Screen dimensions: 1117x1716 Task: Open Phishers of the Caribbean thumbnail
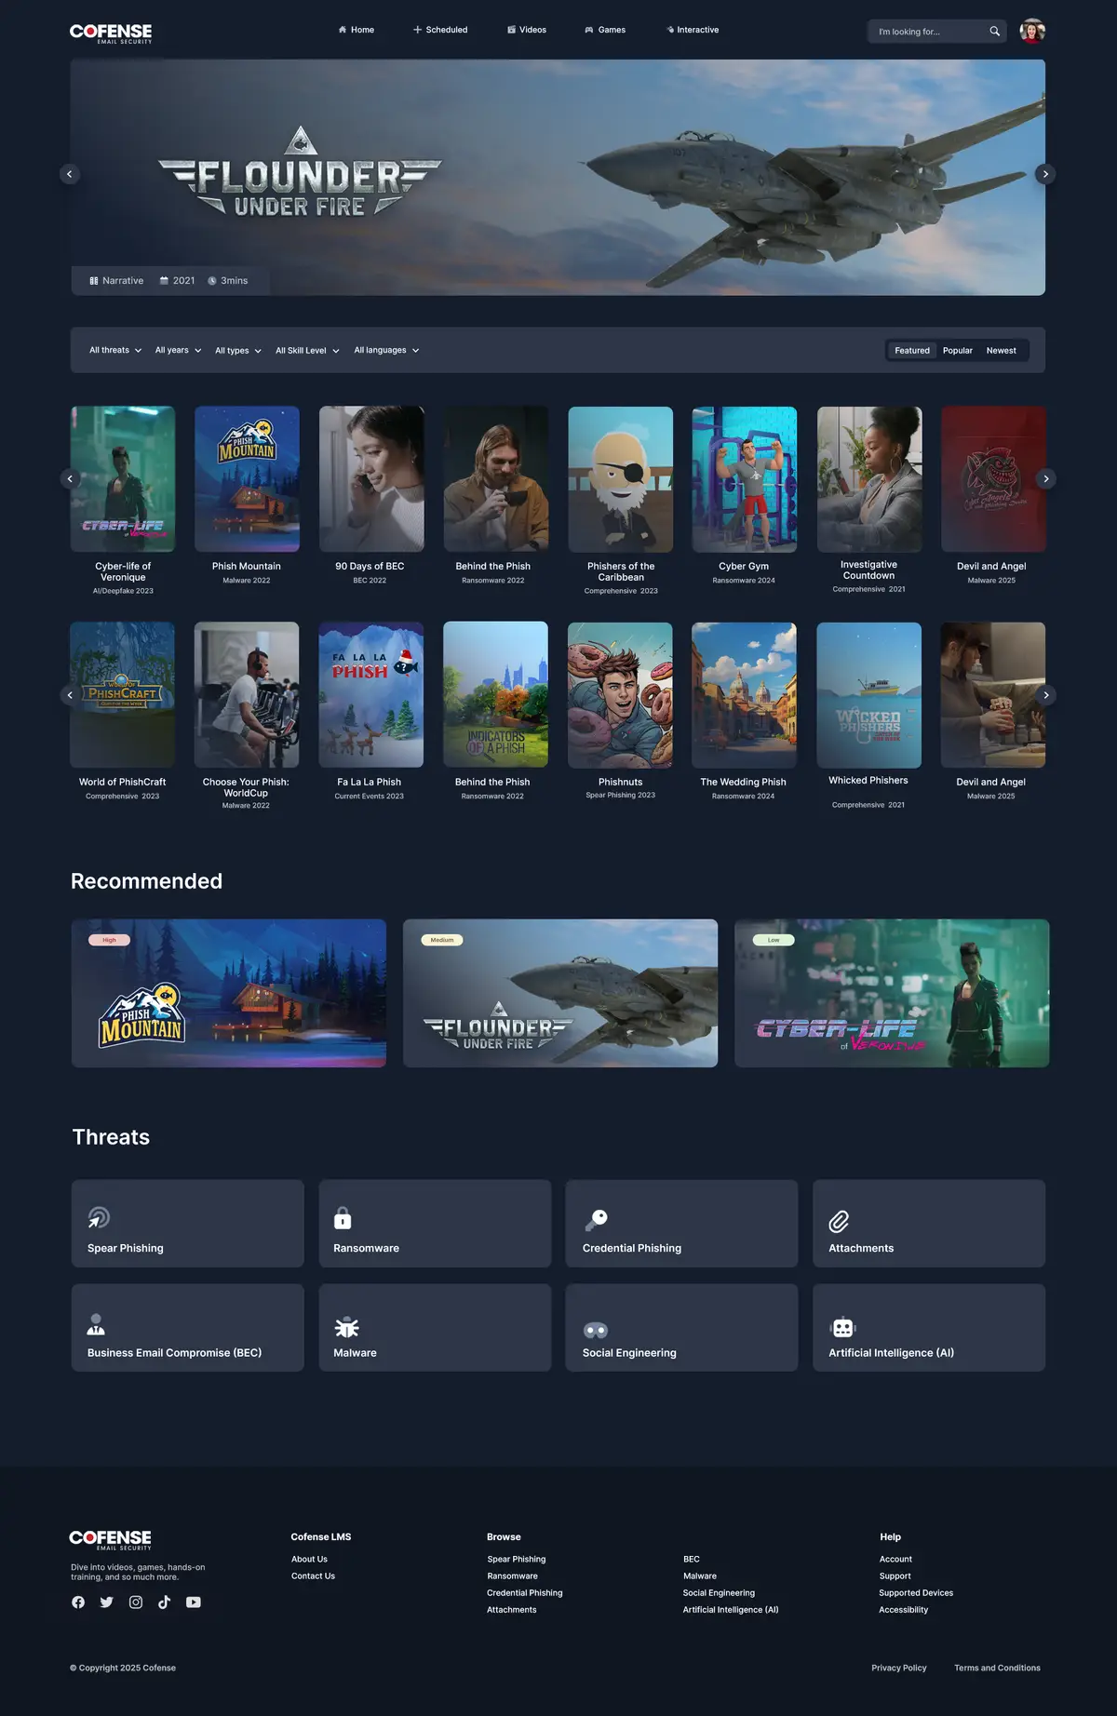(621, 478)
